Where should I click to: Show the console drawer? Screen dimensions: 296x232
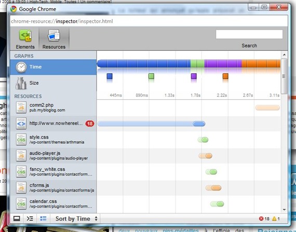pos(30,219)
